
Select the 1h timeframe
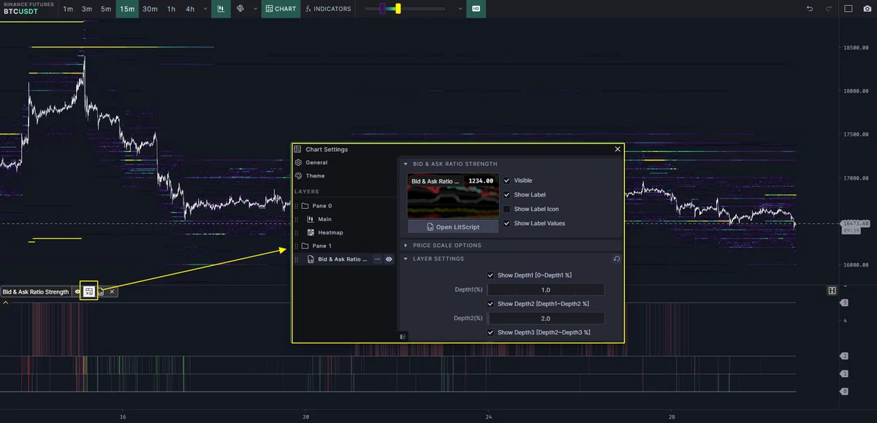point(171,9)
